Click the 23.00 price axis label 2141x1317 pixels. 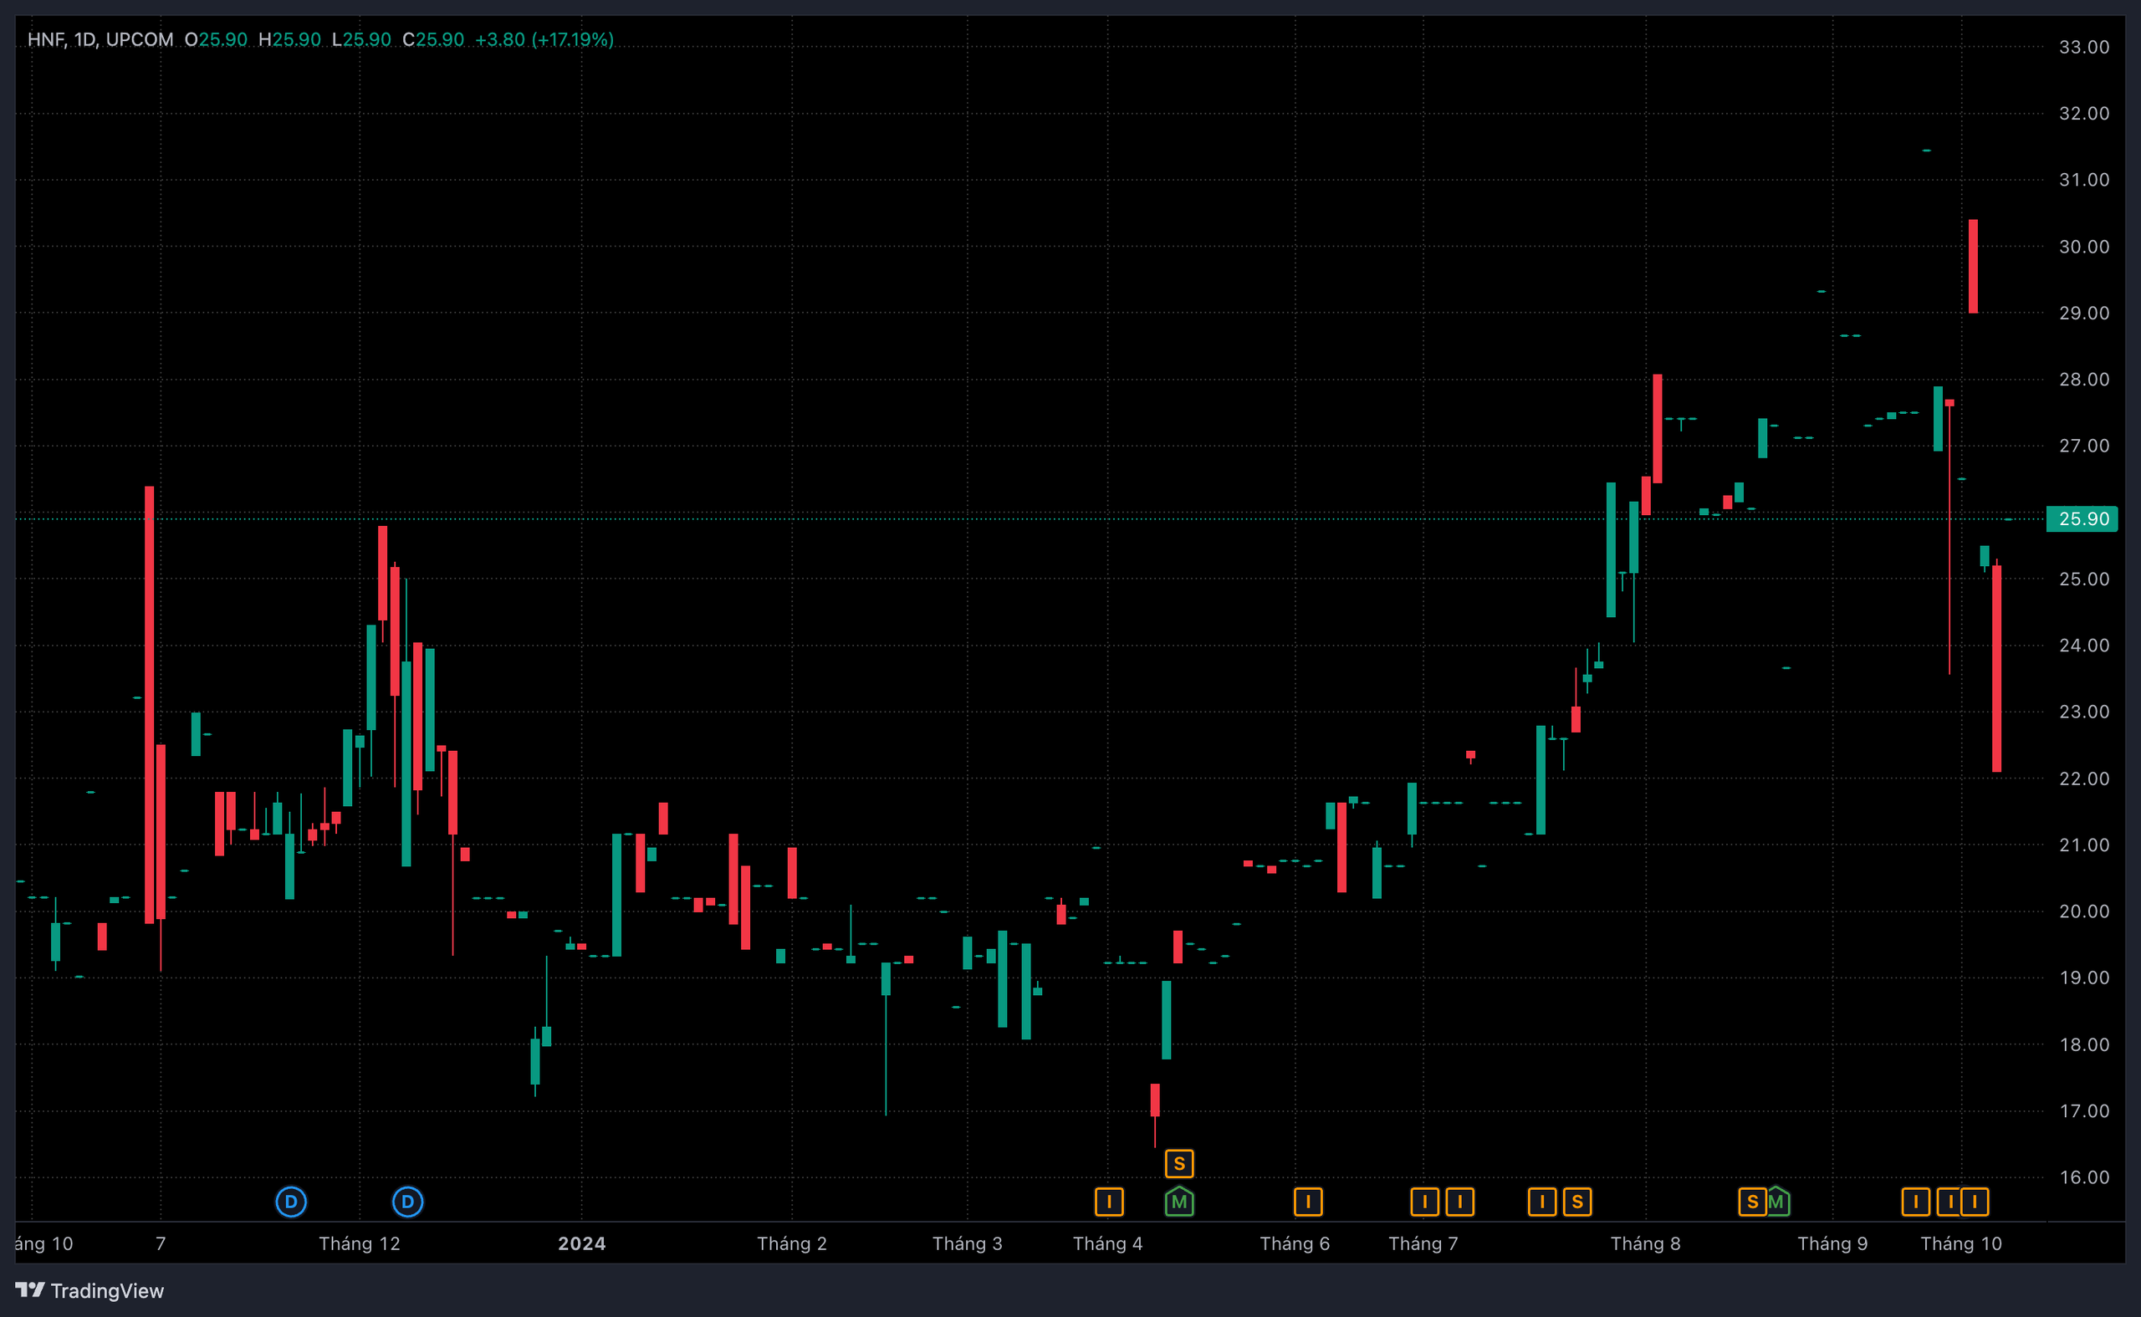coord(2084,712)
